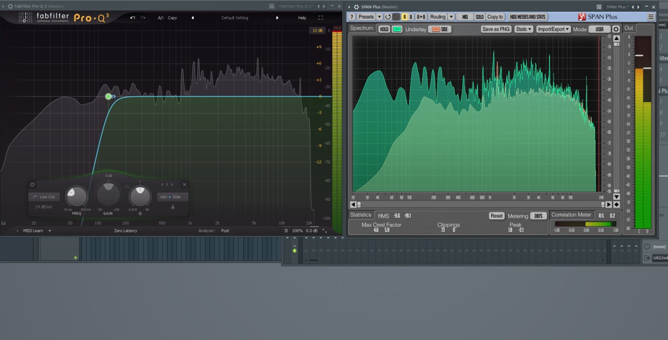Click the Q knob of band 1

pos(140,196)
